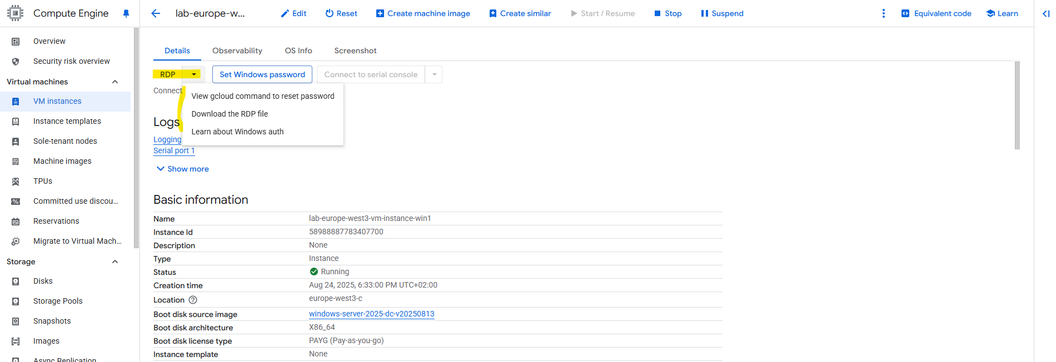Image resolution: width=1056 pixels, height=362 pixels.
Task: Switch to the Observability tab
Action: [237, 51]
